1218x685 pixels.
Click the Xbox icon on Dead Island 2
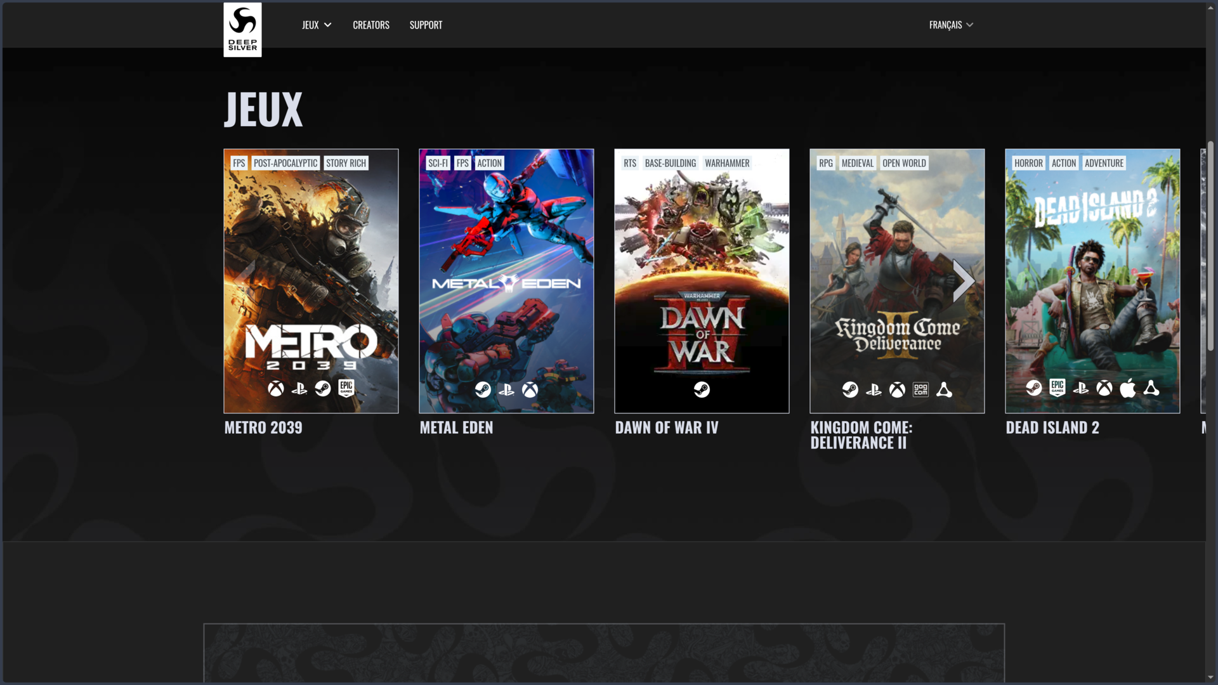1104,388
